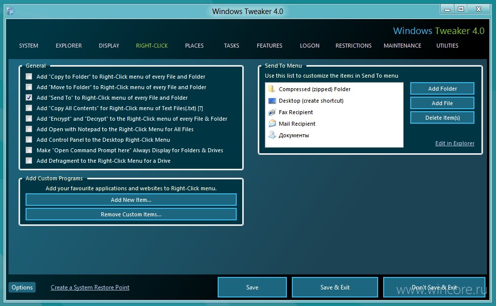Enable "Encrypt" and "Decrypt" menu option
The height and width of the screenshot is (306, 496).
tap(29, 118)
